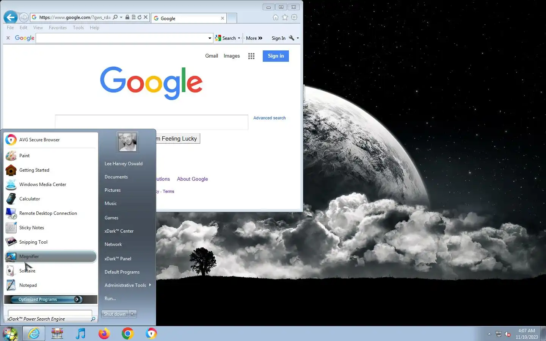Open the Lee Harvey Oswald user folder
The height and width of the screenshot is (341, 546).
[x=124, y=164]
